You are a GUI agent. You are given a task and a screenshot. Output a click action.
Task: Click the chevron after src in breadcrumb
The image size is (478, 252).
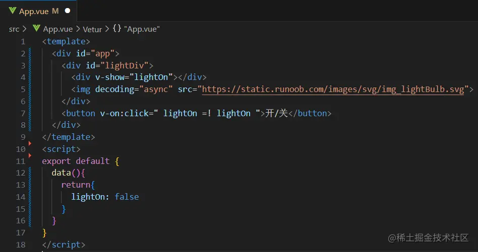click(x=24, y=29)
